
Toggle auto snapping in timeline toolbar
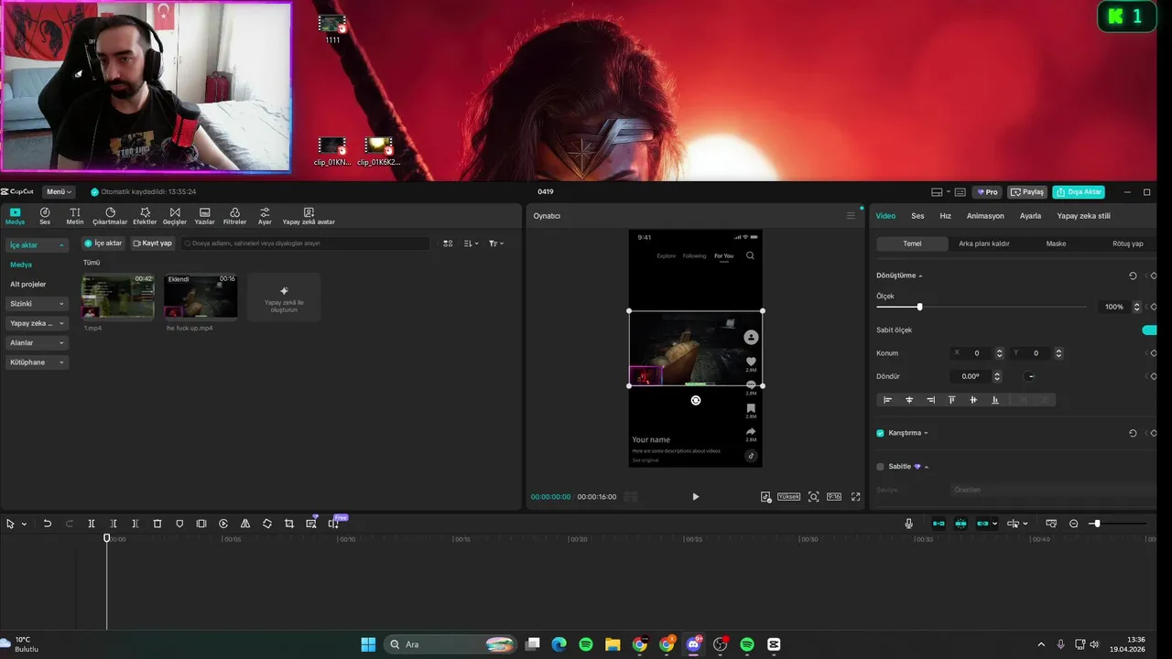pyautogui.click(x=960, y=524)
